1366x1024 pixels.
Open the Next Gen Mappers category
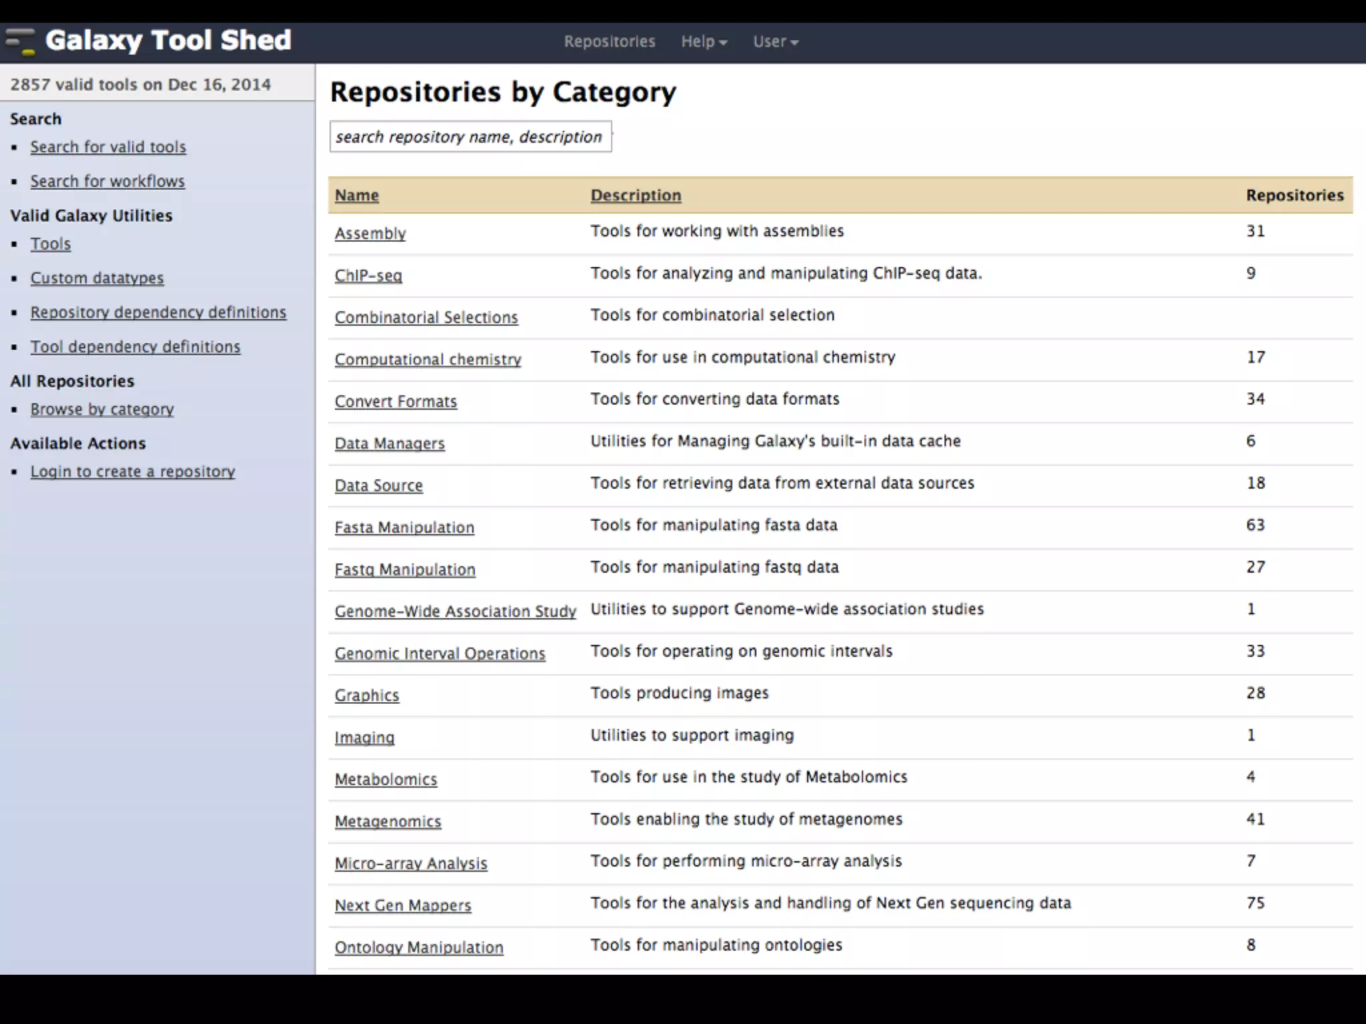pos(403,905)
